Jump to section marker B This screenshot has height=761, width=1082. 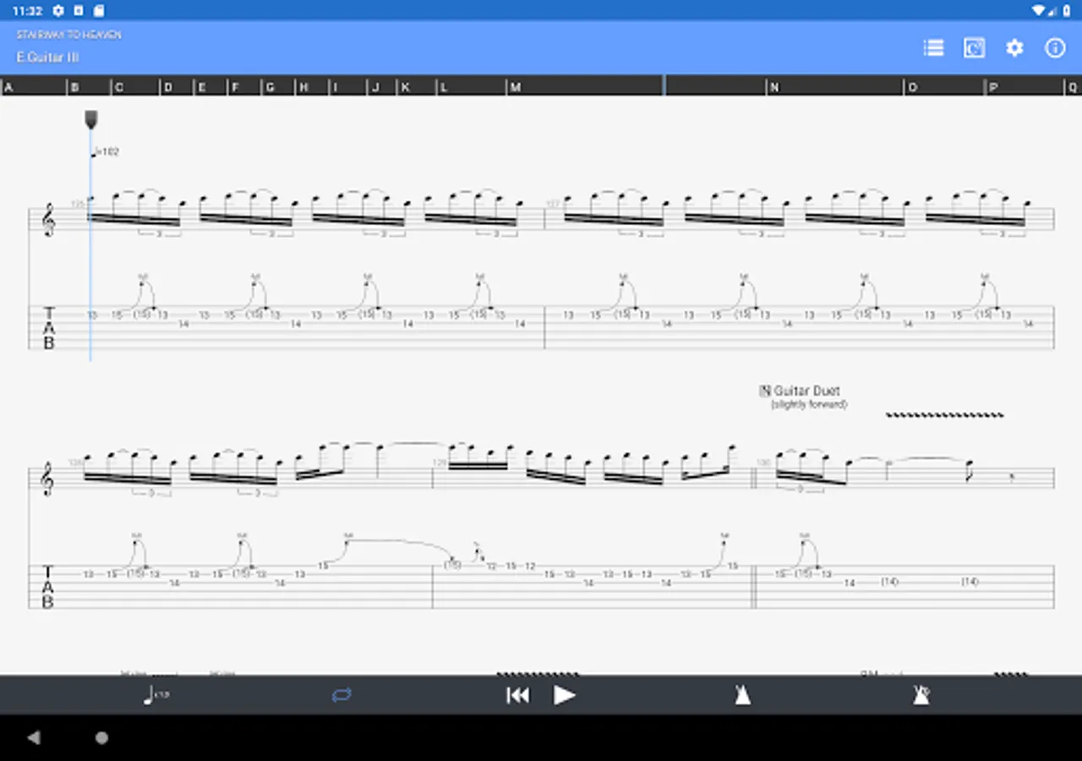click(x=75, y=87)
